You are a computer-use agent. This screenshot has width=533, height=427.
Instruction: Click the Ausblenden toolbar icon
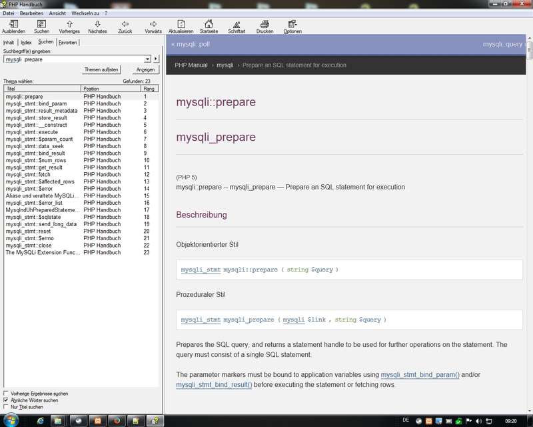coord(13,24)
